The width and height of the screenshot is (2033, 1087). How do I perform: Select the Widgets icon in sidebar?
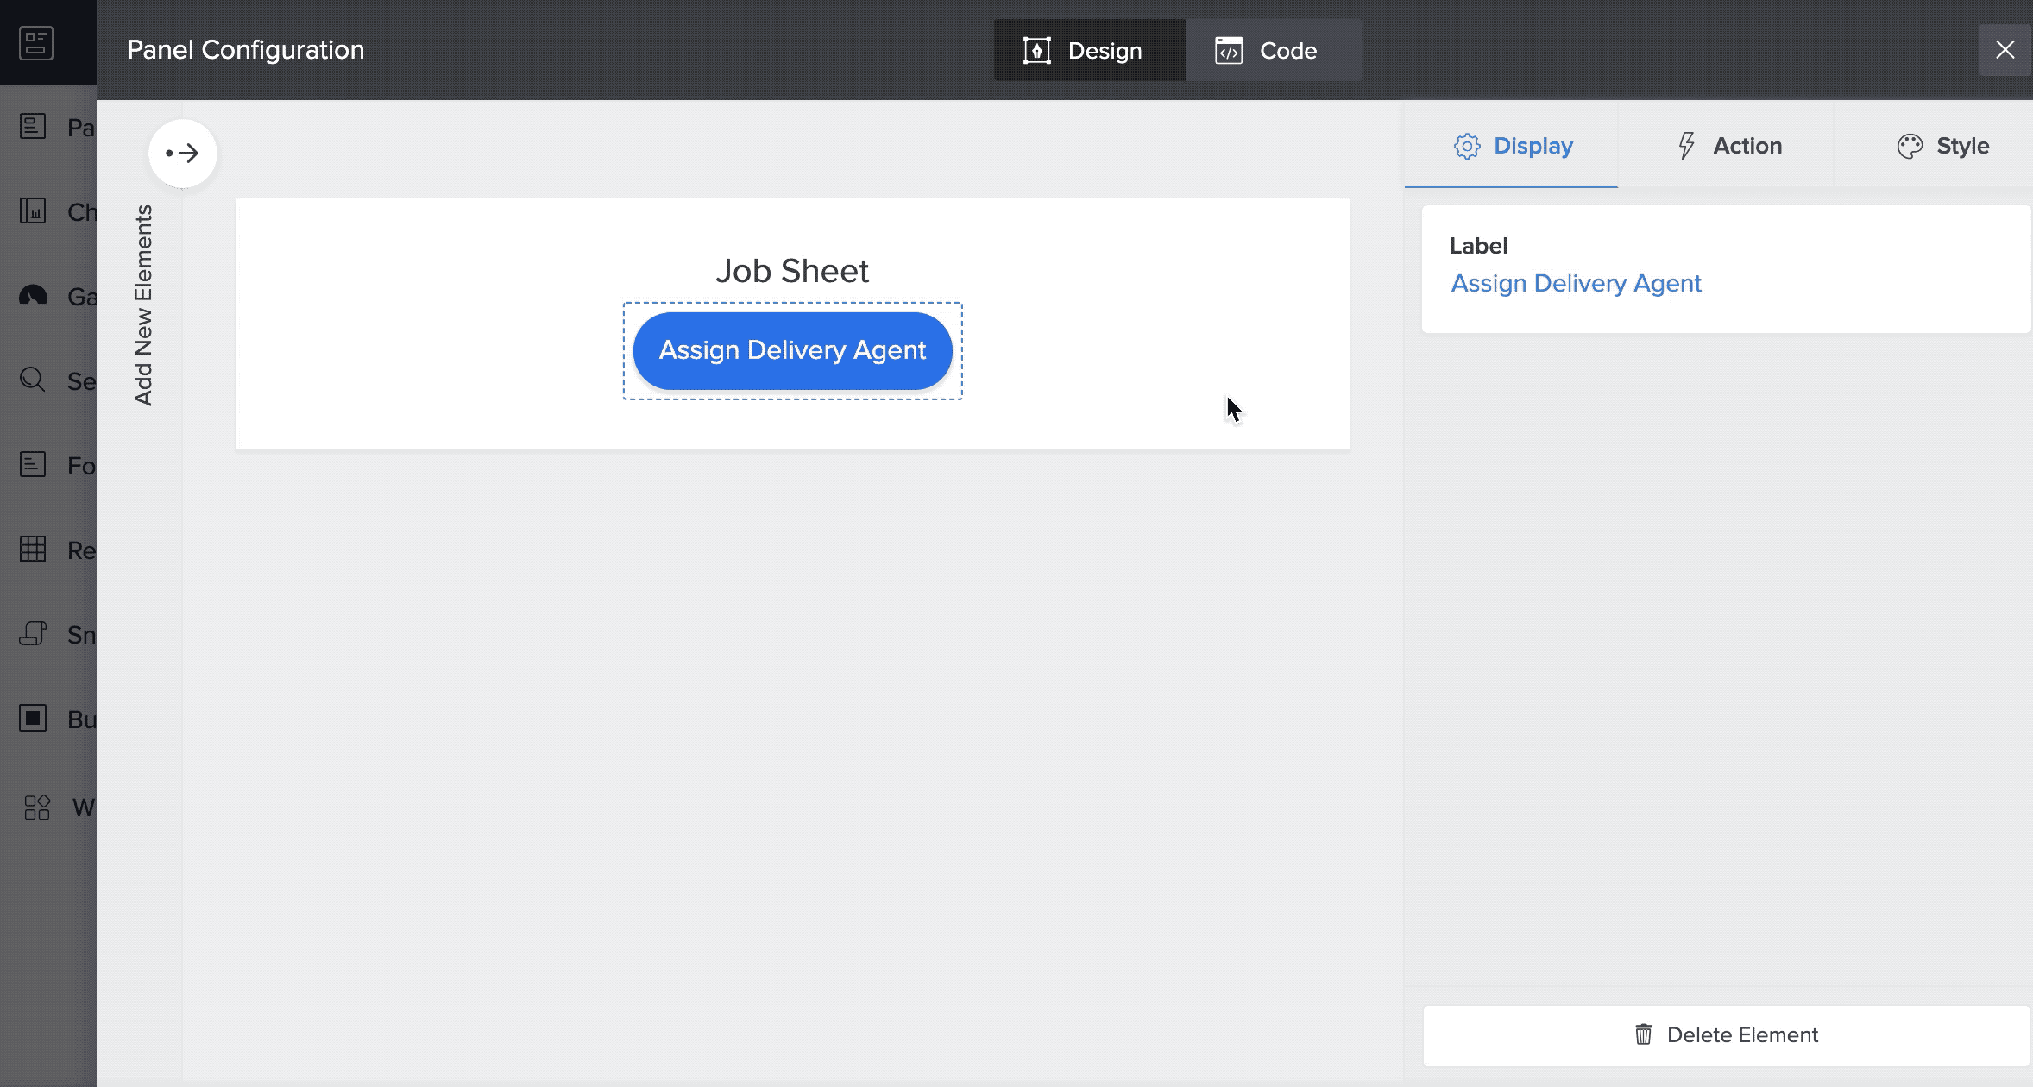coord(37,807)
